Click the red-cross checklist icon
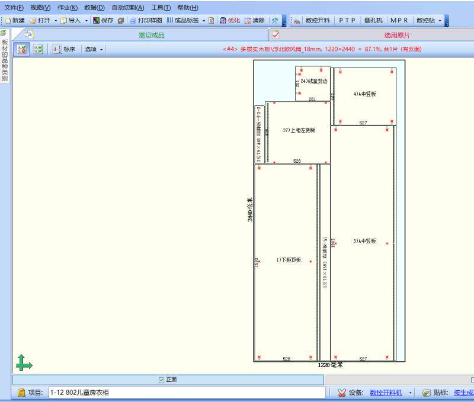Screen dimensions: 474x402 22,49
